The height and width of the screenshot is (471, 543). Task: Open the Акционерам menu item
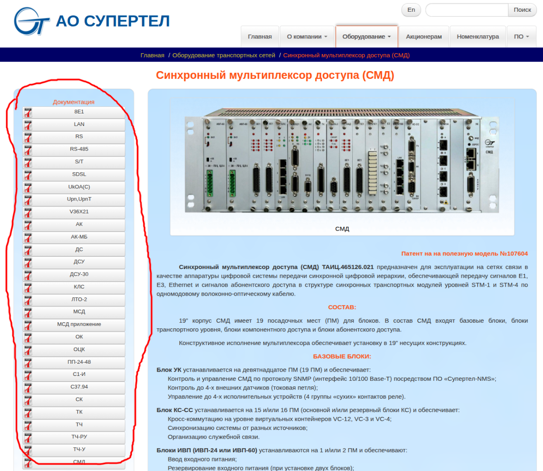[x=424, y=37]
